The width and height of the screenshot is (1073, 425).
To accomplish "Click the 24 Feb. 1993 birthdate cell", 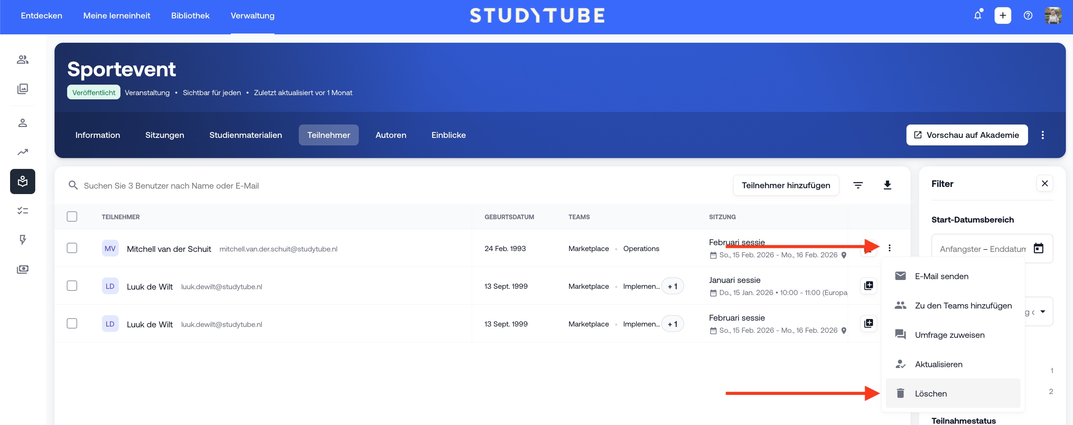I will click(505, 249).
